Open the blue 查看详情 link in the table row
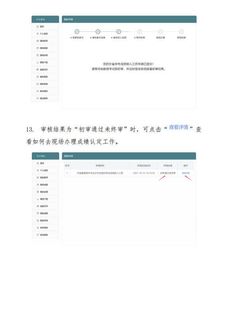This screenshot has height=318, width=228. (x=186, y=173)
